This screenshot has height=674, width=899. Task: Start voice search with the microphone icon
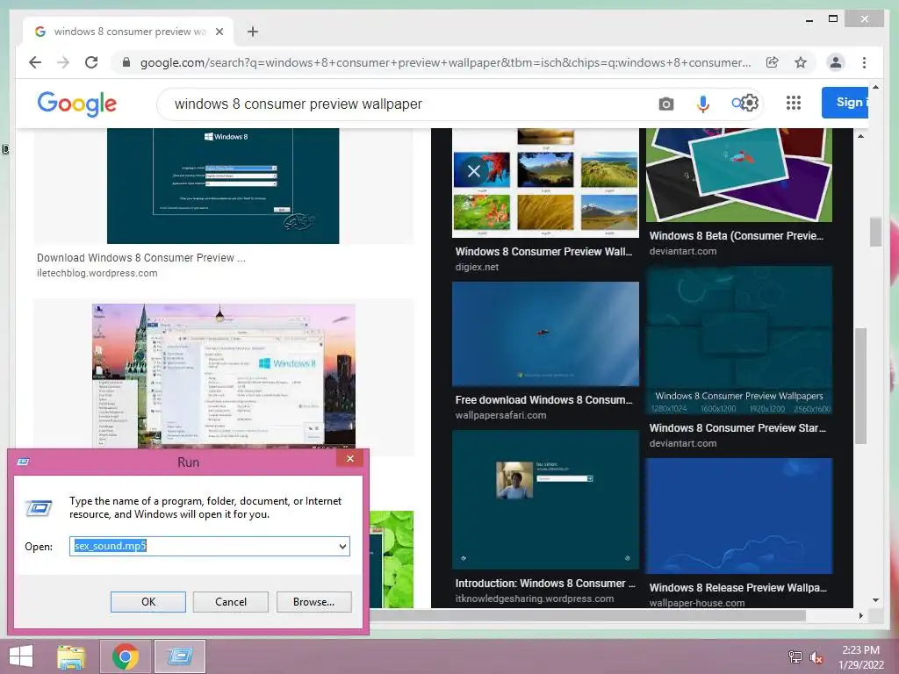(x=703, y=104)
